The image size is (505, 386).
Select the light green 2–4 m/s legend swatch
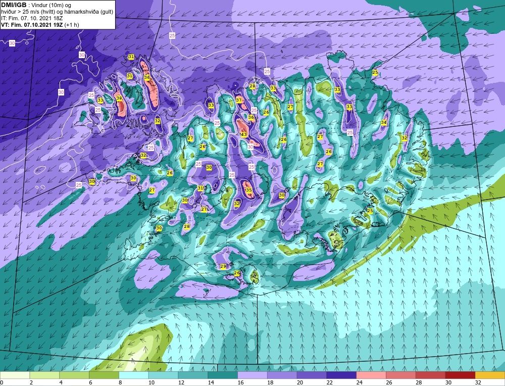click(44, 375)
